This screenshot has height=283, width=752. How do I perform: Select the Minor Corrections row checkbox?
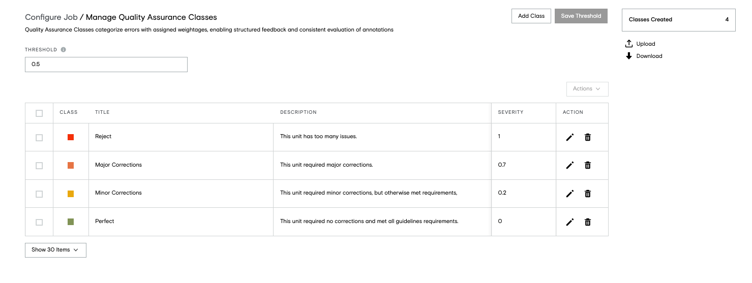(39, 194)
